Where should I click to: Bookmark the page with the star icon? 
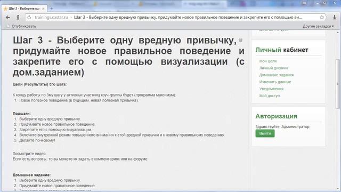[322, 17]
